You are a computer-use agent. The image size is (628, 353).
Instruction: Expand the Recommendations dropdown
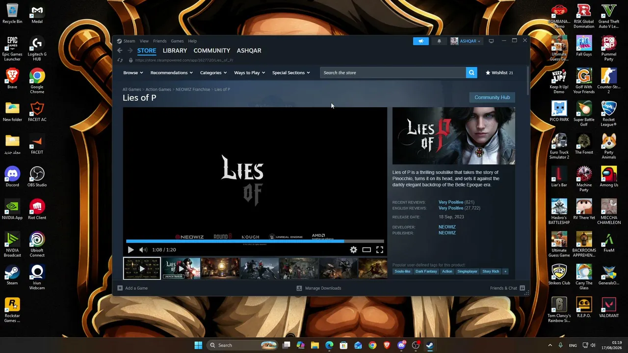[172, 73]
